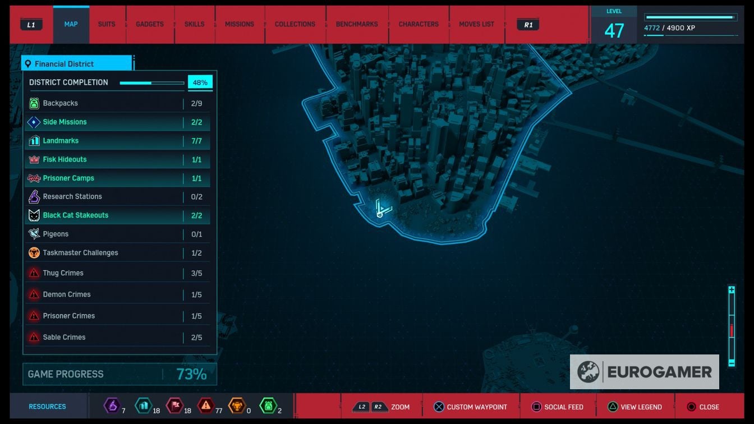Open the Skills tab
The height and width of the screenshot is (424, 754).
194,25
